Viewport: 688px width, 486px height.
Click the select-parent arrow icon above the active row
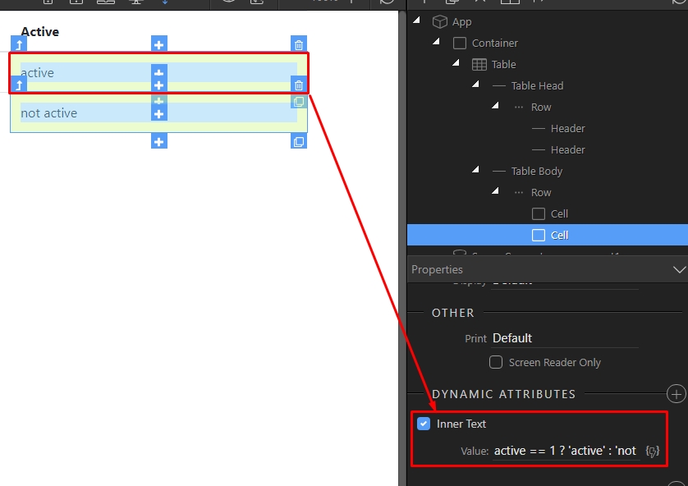pos(20,44)
